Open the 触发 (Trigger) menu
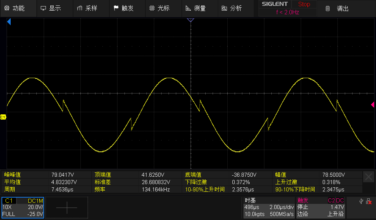This screenshot has height=220, width=376. [127, 8]
